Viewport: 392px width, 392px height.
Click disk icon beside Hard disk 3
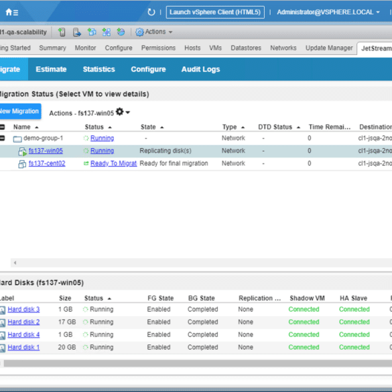(x=3, y=310)
